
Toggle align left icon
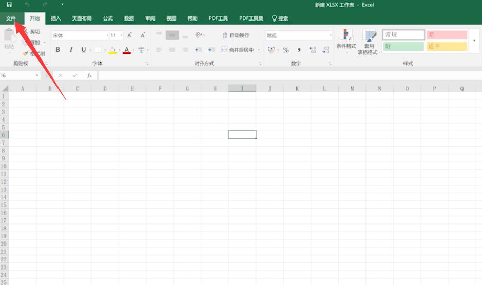[159, 50]
